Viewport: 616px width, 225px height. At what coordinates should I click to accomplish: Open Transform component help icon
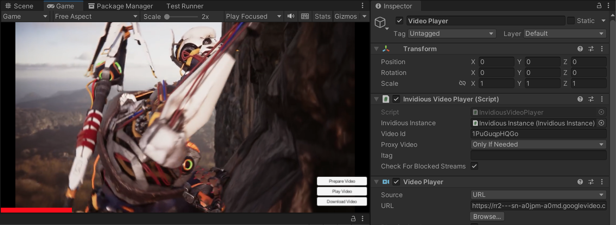[x=580, y=49]
